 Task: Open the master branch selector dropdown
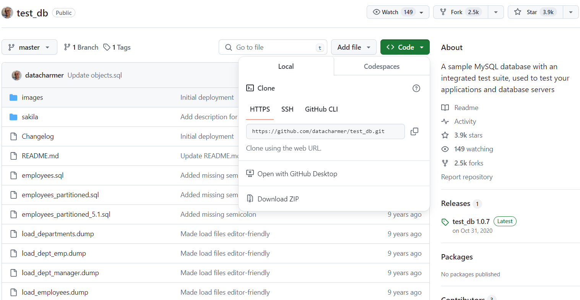coord(29,47)
